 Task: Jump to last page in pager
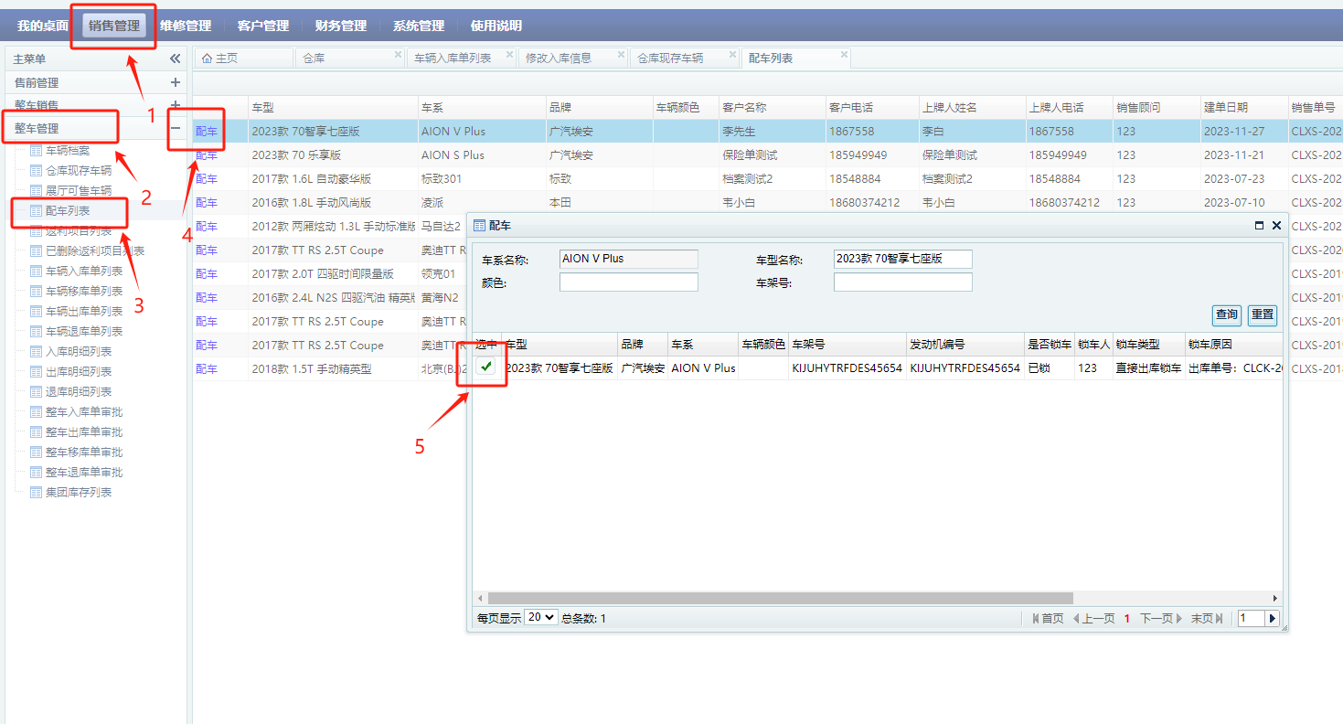click(x=1206, y=618)
